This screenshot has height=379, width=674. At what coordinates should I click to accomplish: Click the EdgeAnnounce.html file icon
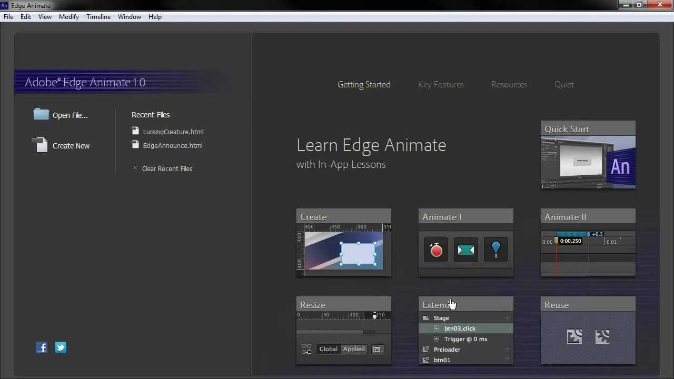(x=135, y=145)
